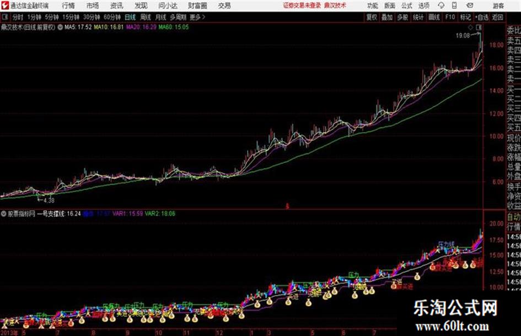Click the 标记 mark button
Screen dimensions: 521x336
click(x=465, y=17)
